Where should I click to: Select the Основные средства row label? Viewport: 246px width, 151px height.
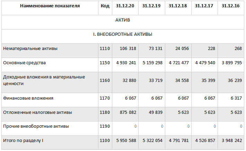click(x=24, y=63)
